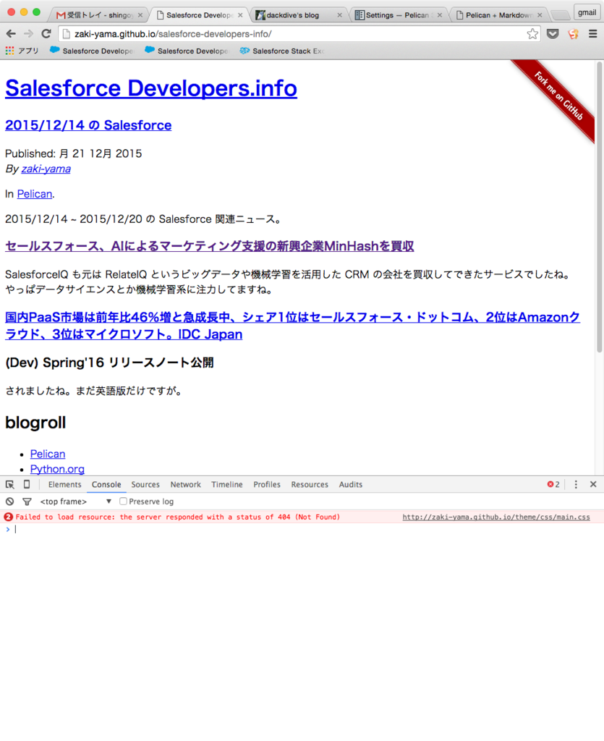Image resolution: width=604 pixels, height=741 pixels.
Task: Open the 2015/12/14 の Salesforce post link
Action: coord(88,125)
